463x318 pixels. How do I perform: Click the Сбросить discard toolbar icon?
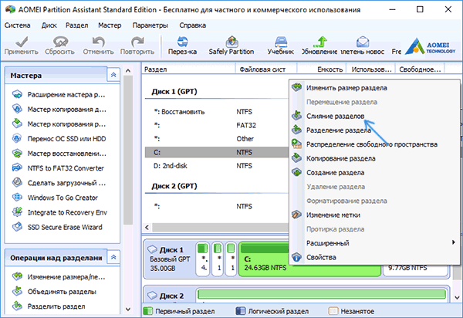pos(60,46)
